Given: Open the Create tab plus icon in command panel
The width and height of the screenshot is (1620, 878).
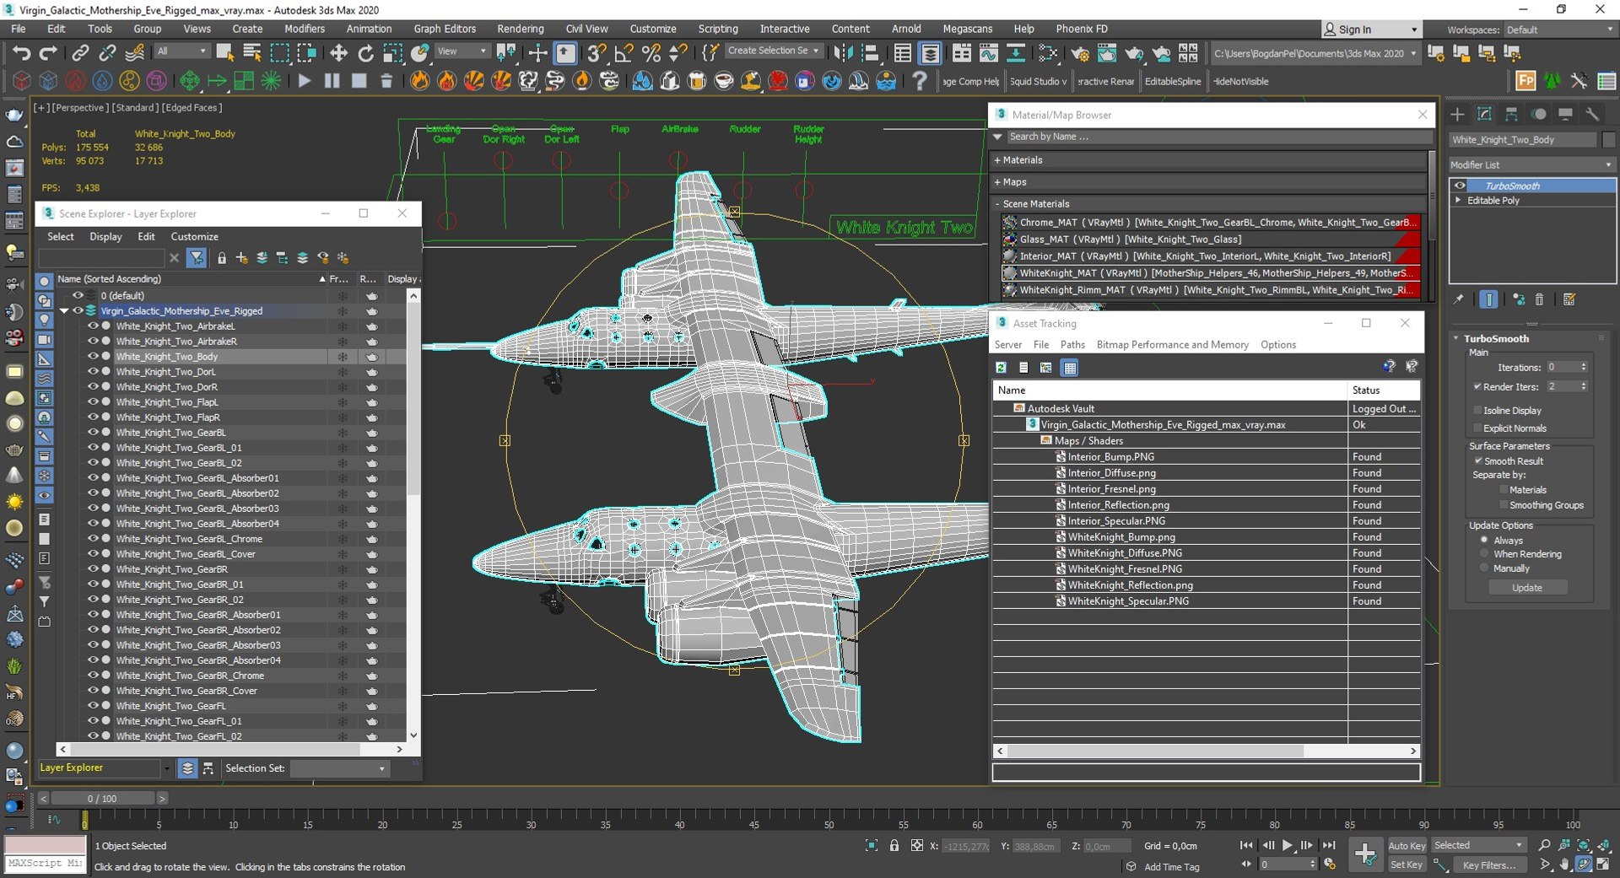Looking at the screenshot, I should (1457, 114).
